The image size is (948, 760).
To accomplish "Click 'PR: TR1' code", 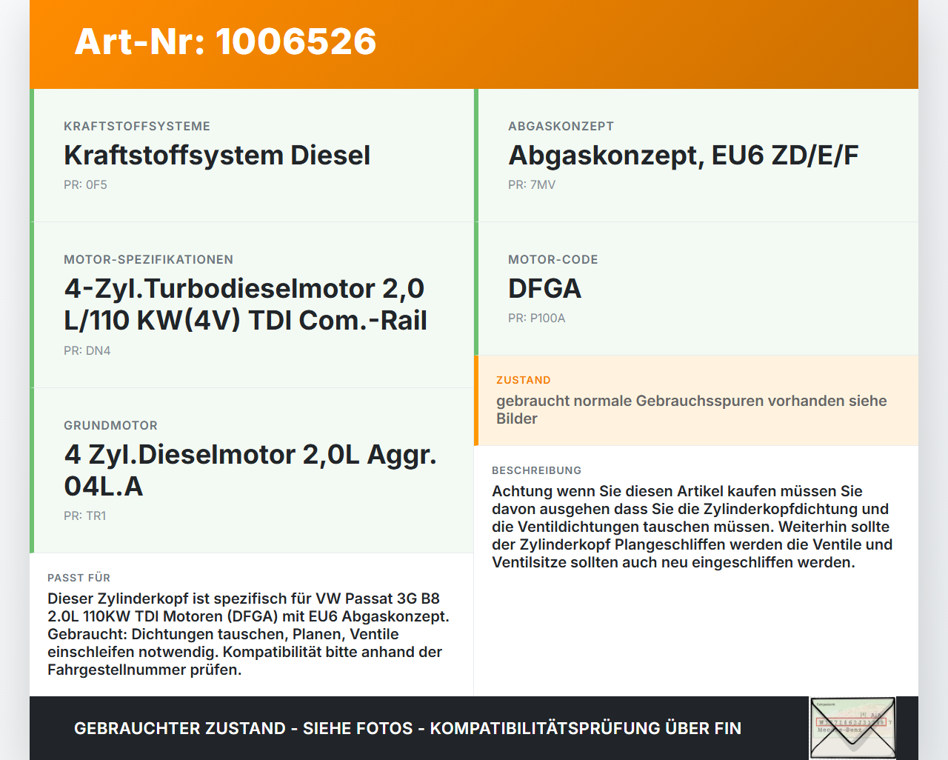I will [84, 516].
